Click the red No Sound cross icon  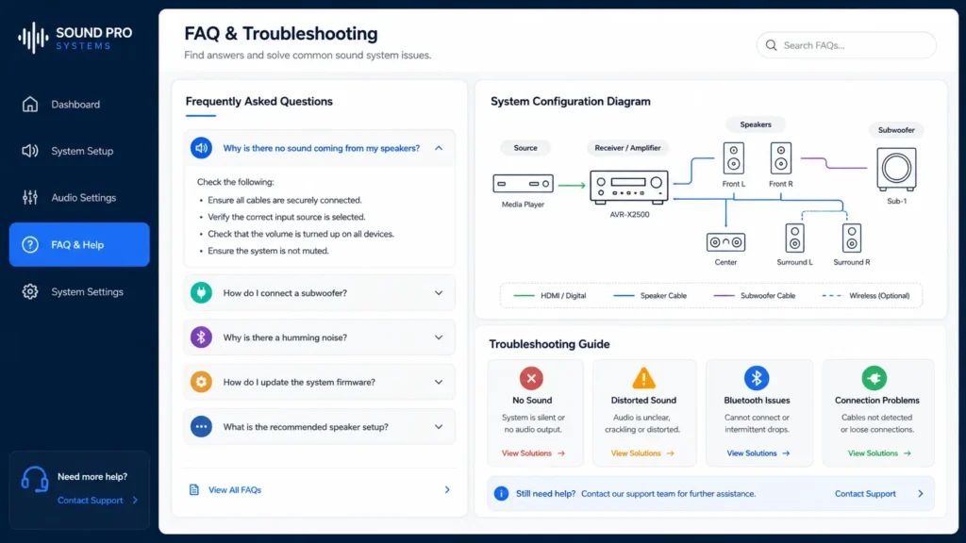click(531, 378)
